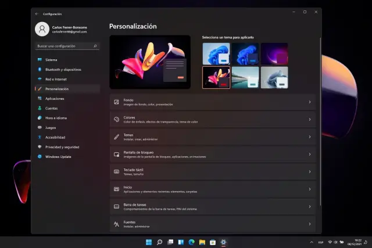The height and width of the screenshot is (248, 372).
Task: Expand the Colores settings row
Action: 212,119
